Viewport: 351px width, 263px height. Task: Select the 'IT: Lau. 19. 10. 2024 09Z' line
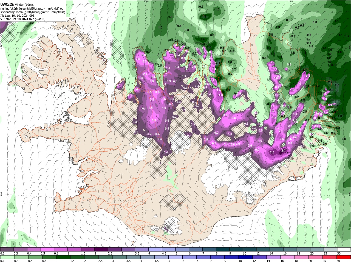tap(17, 16)
